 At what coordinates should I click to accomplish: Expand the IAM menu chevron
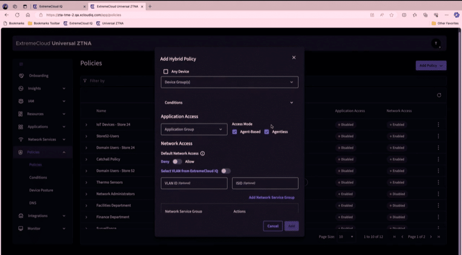tap(64, 101)
